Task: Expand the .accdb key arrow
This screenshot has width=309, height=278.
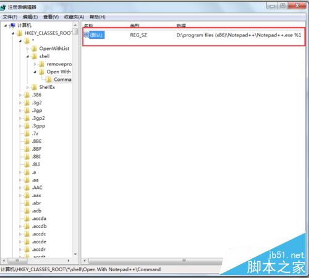Action: pos(20,226)
